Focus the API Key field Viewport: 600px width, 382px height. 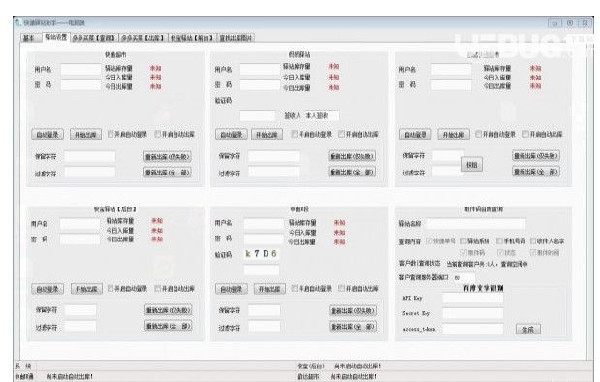point(473,299)
